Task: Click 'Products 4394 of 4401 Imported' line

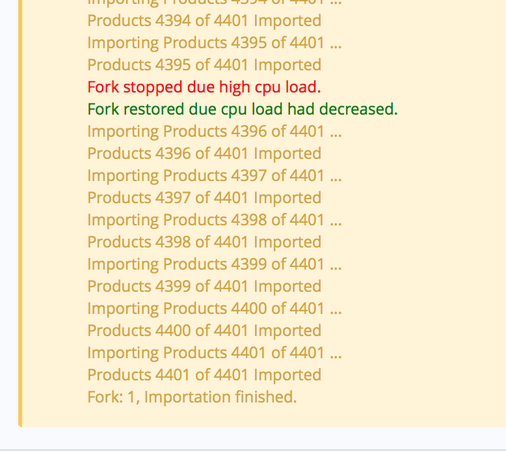Action: pos(204,21)
